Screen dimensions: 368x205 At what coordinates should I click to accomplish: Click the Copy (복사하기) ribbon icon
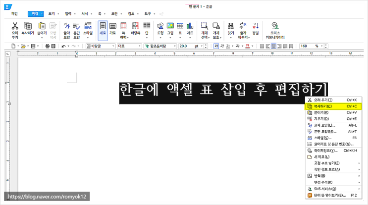[x=28, y=29]
